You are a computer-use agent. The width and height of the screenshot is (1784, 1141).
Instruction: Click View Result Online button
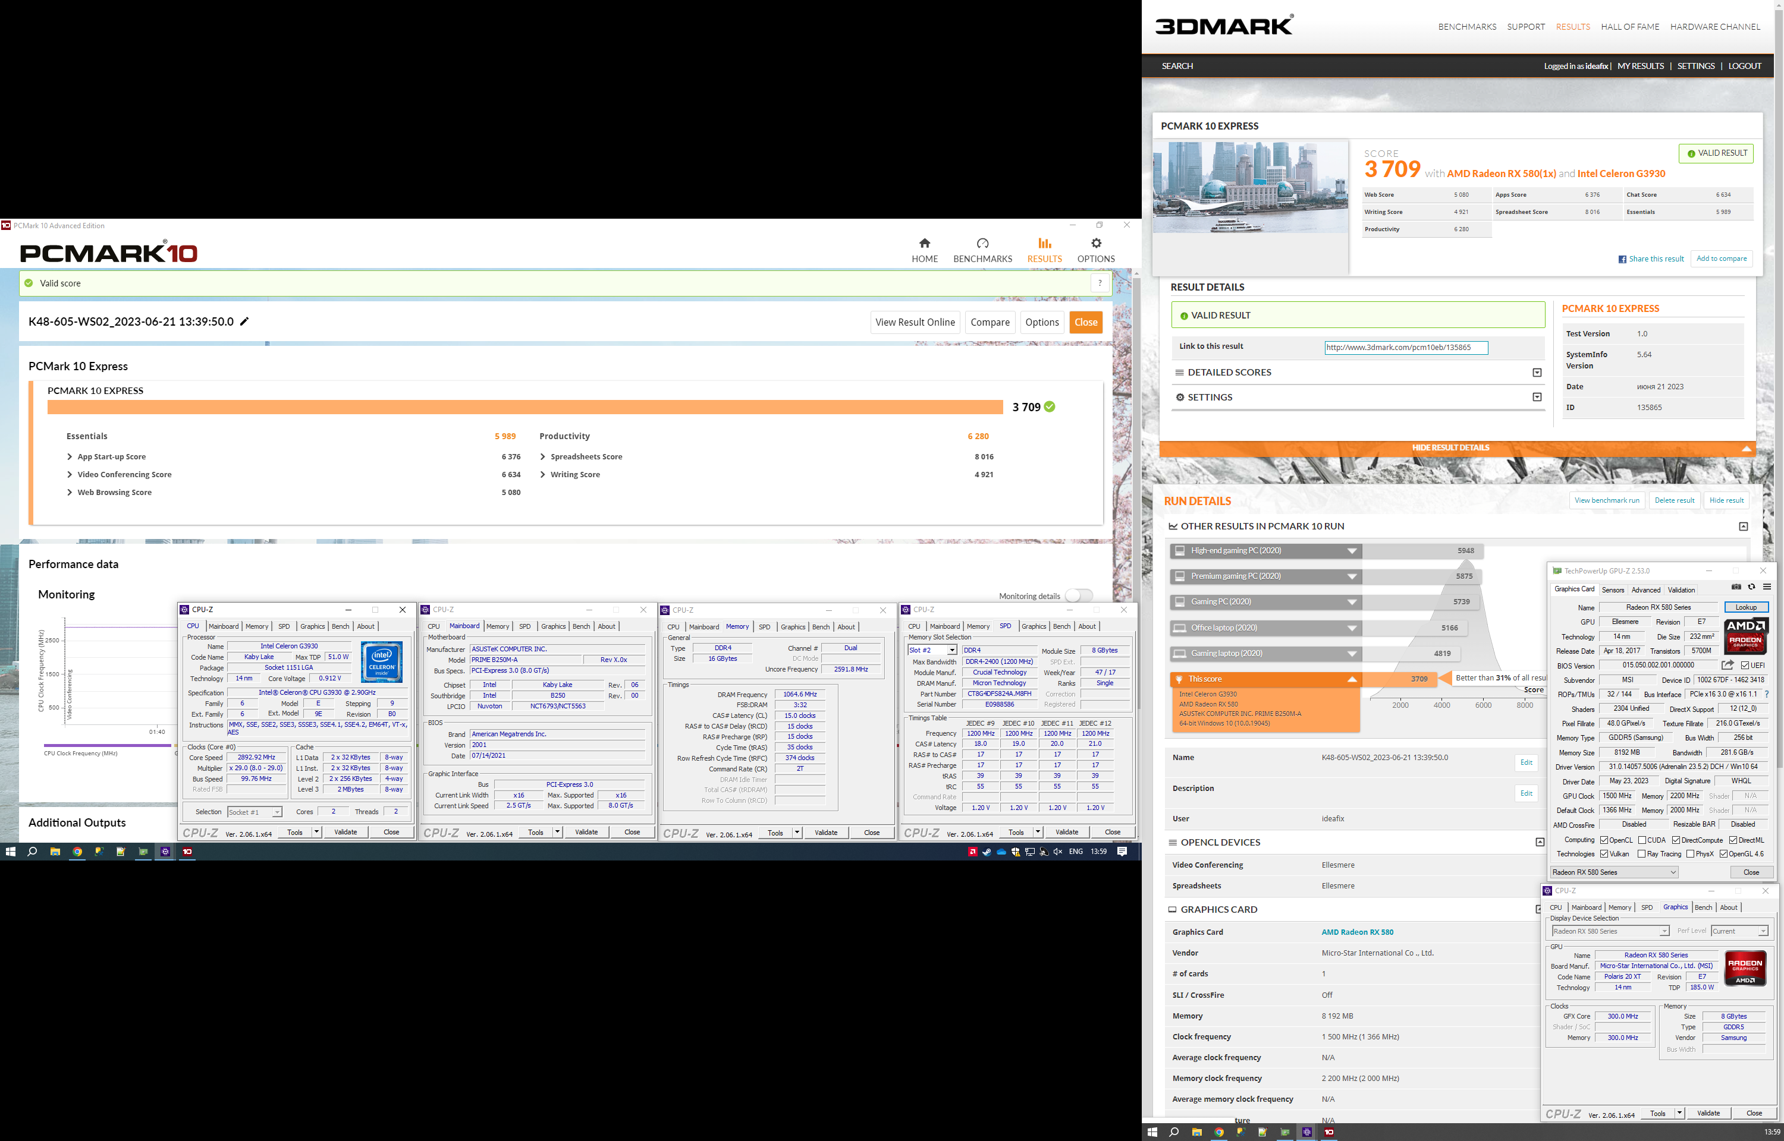coord(915,322)
